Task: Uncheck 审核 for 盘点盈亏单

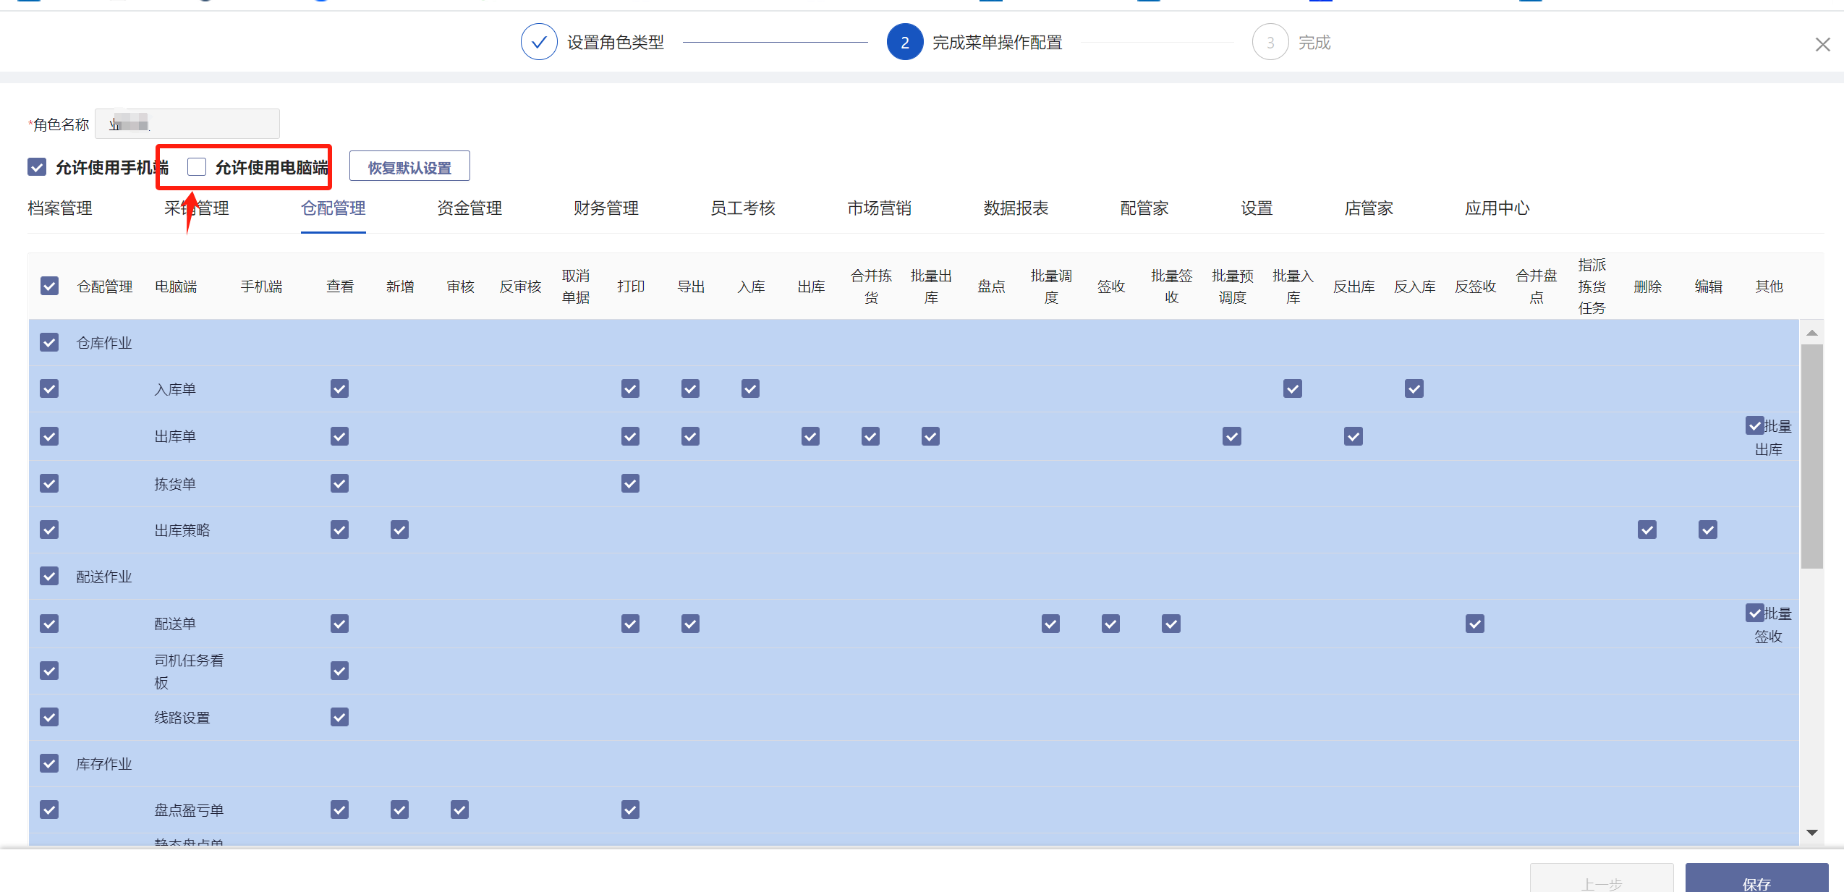Action: (x=459, y=809)
